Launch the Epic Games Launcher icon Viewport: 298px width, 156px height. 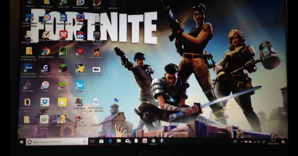pyautogui.click(x=97, y=38)
